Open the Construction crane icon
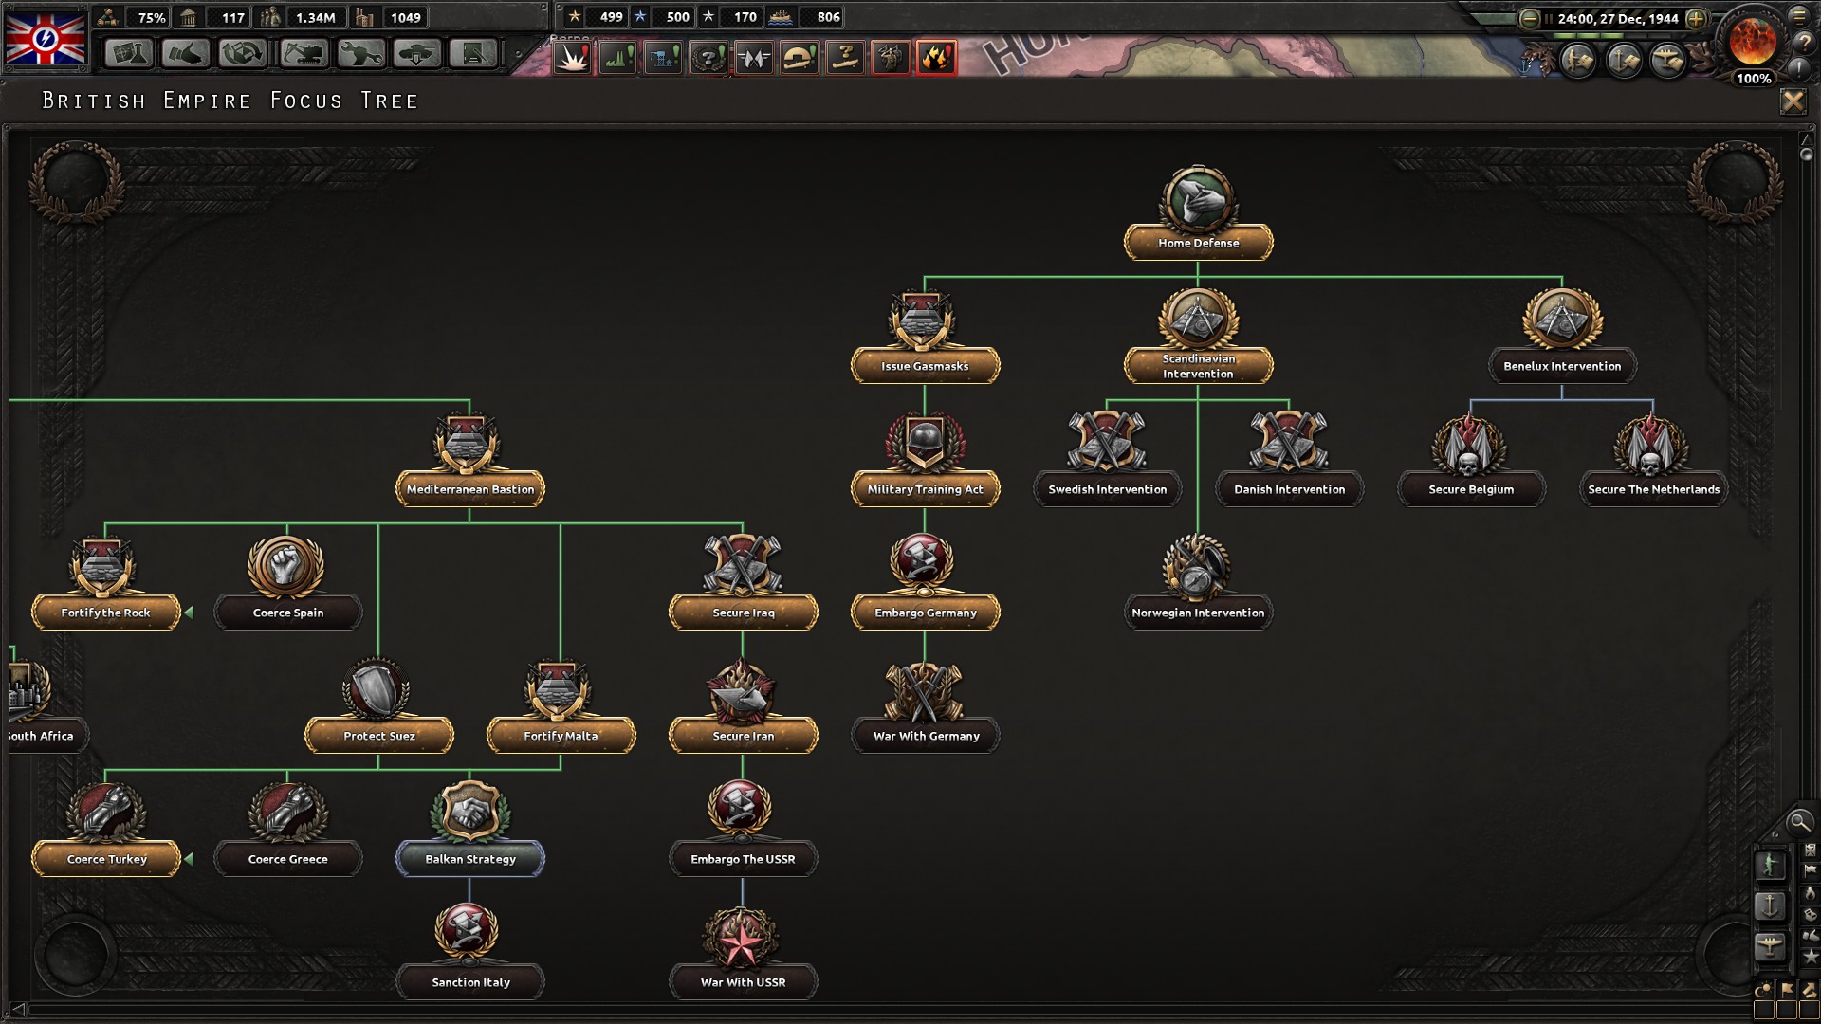 click(303, 54)
